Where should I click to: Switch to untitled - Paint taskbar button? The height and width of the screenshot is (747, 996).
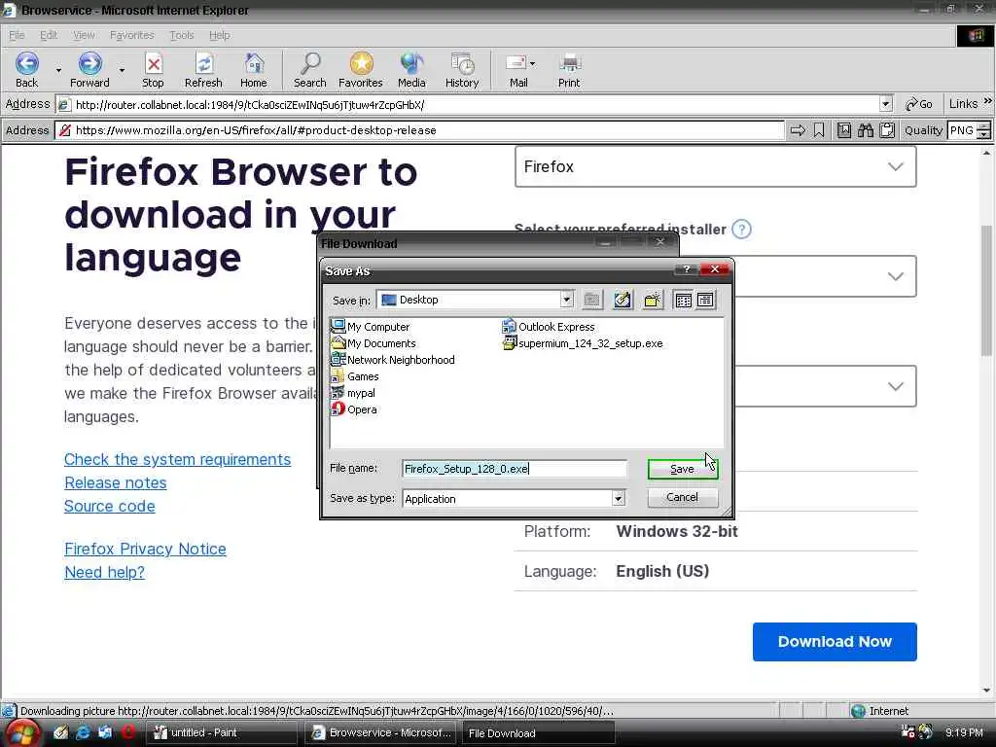tap(221, 732)
